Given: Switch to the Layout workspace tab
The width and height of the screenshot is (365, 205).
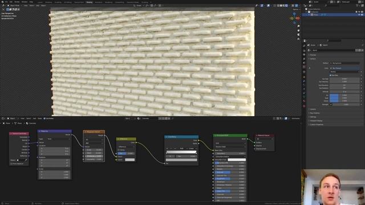Looking at the screenshot, I should (40, 2).
